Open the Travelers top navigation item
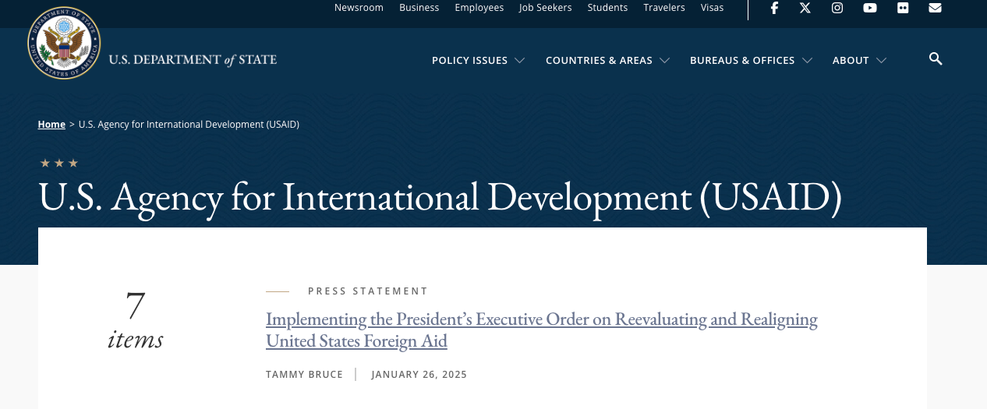This screenshot has height=409, width=987. pyautogui.click(x=664, y=8)
